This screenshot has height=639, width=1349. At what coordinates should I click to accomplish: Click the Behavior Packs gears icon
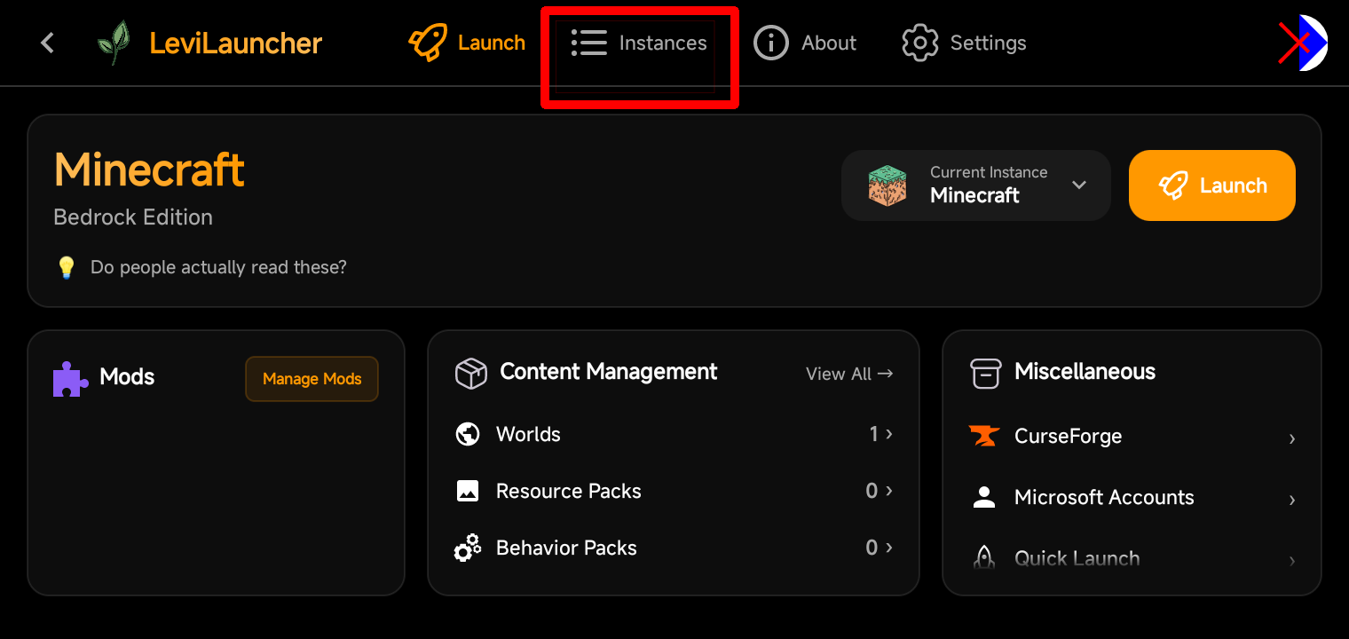tap(468, 548)
